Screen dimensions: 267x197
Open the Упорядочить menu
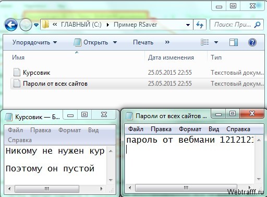[x=34, y=42]
